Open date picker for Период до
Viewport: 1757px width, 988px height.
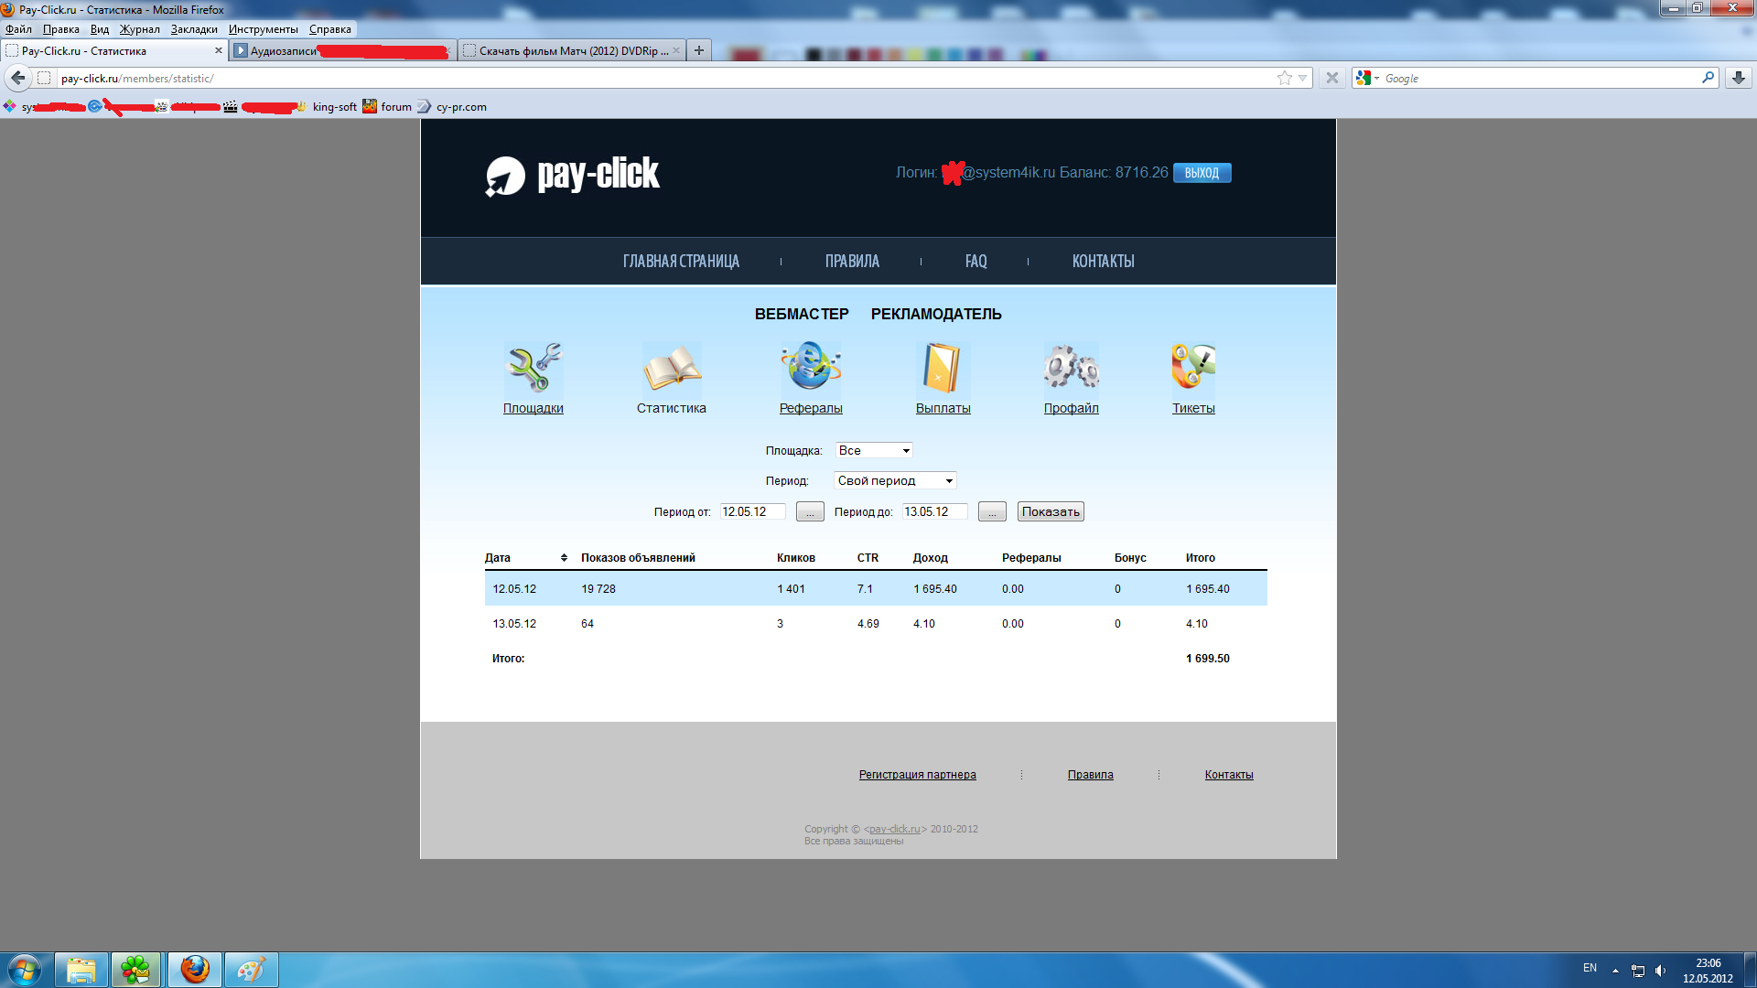(x=992, y=511)
